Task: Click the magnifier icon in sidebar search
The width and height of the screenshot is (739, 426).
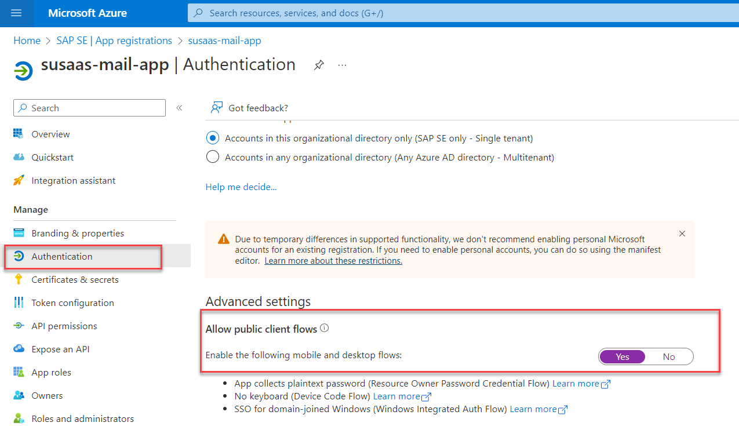Action: (23, 108)
